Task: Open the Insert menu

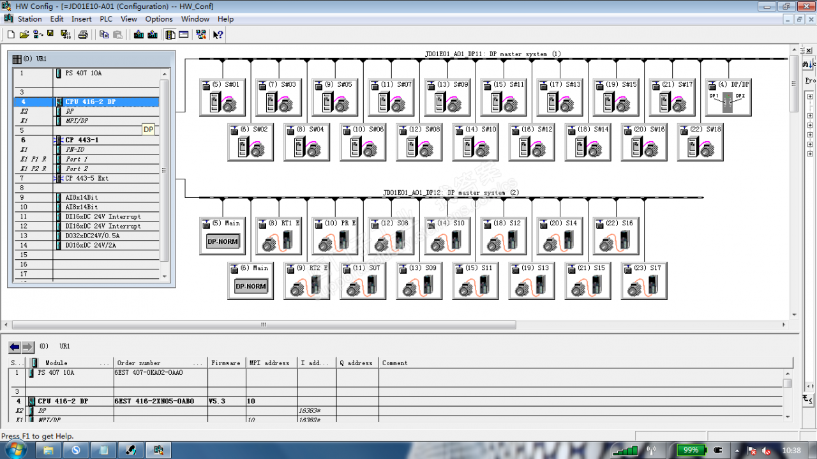Action: pyautogui.click(x=82, y=19)
